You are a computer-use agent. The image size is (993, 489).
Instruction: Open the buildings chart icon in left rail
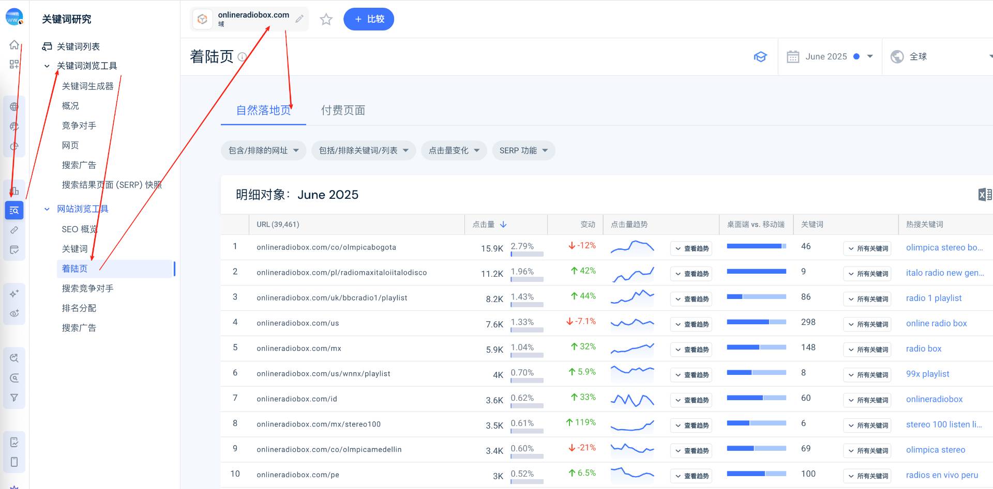(14, 191)
